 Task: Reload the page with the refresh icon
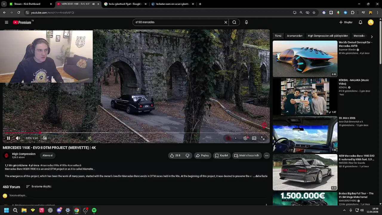pos(19,13)
